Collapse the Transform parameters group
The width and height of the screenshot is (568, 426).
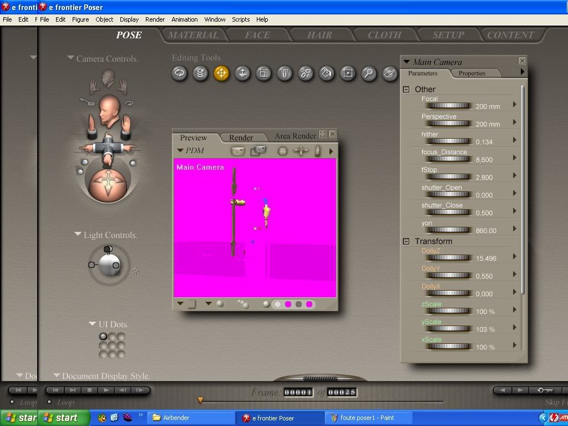pyautogui.click(x=406, y=241)
